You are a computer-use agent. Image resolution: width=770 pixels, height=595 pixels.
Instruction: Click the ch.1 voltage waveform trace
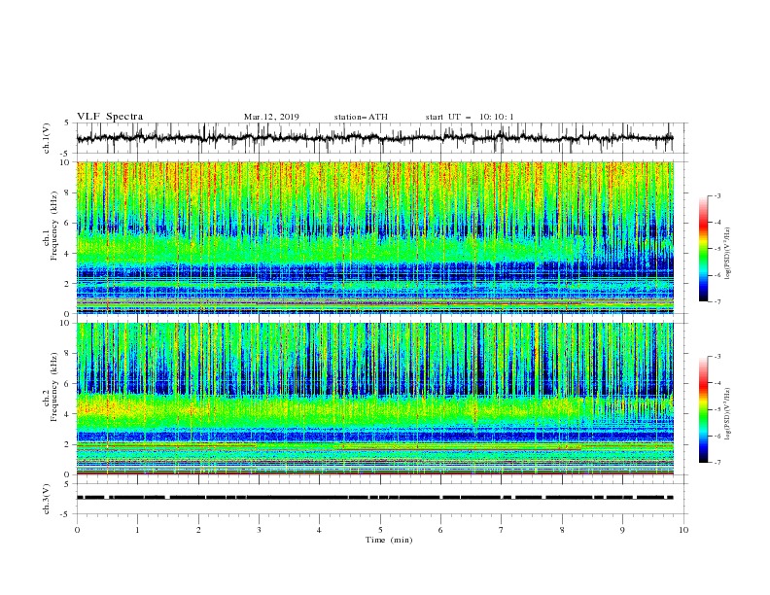click(x=374, y=138)
